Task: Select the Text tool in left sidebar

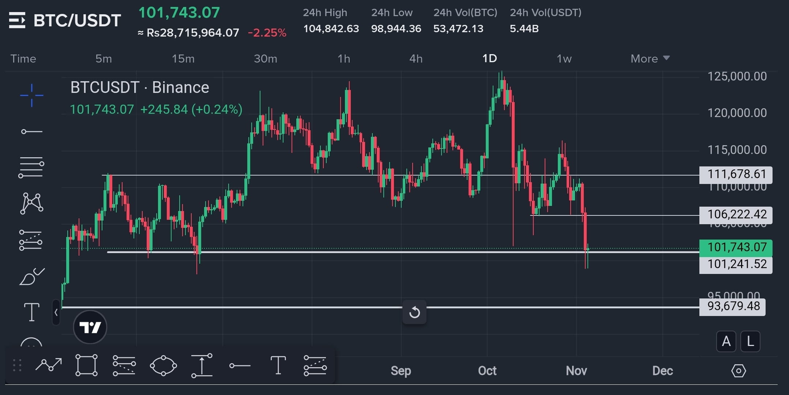Action: [32, 312]
